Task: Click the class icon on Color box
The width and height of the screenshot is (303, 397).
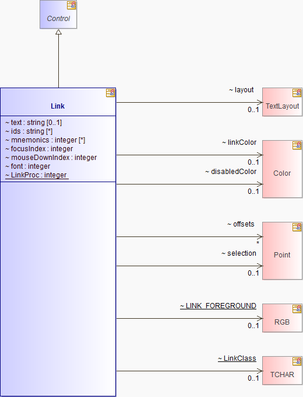Action: click(297, 145)
